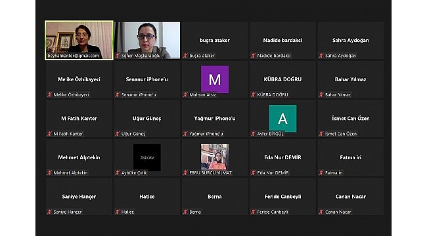Click the muted mic icon for Melike Özhikayeci
The height and width of the screenshot is (236, 427).
49,95
